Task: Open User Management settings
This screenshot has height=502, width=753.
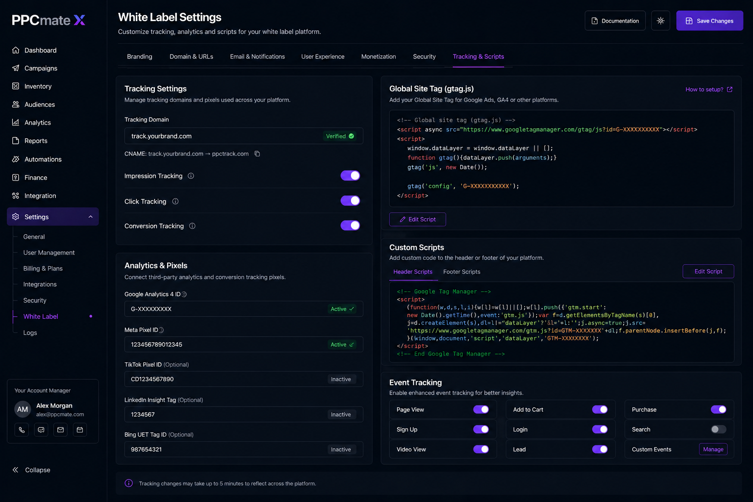Action: 49,253
